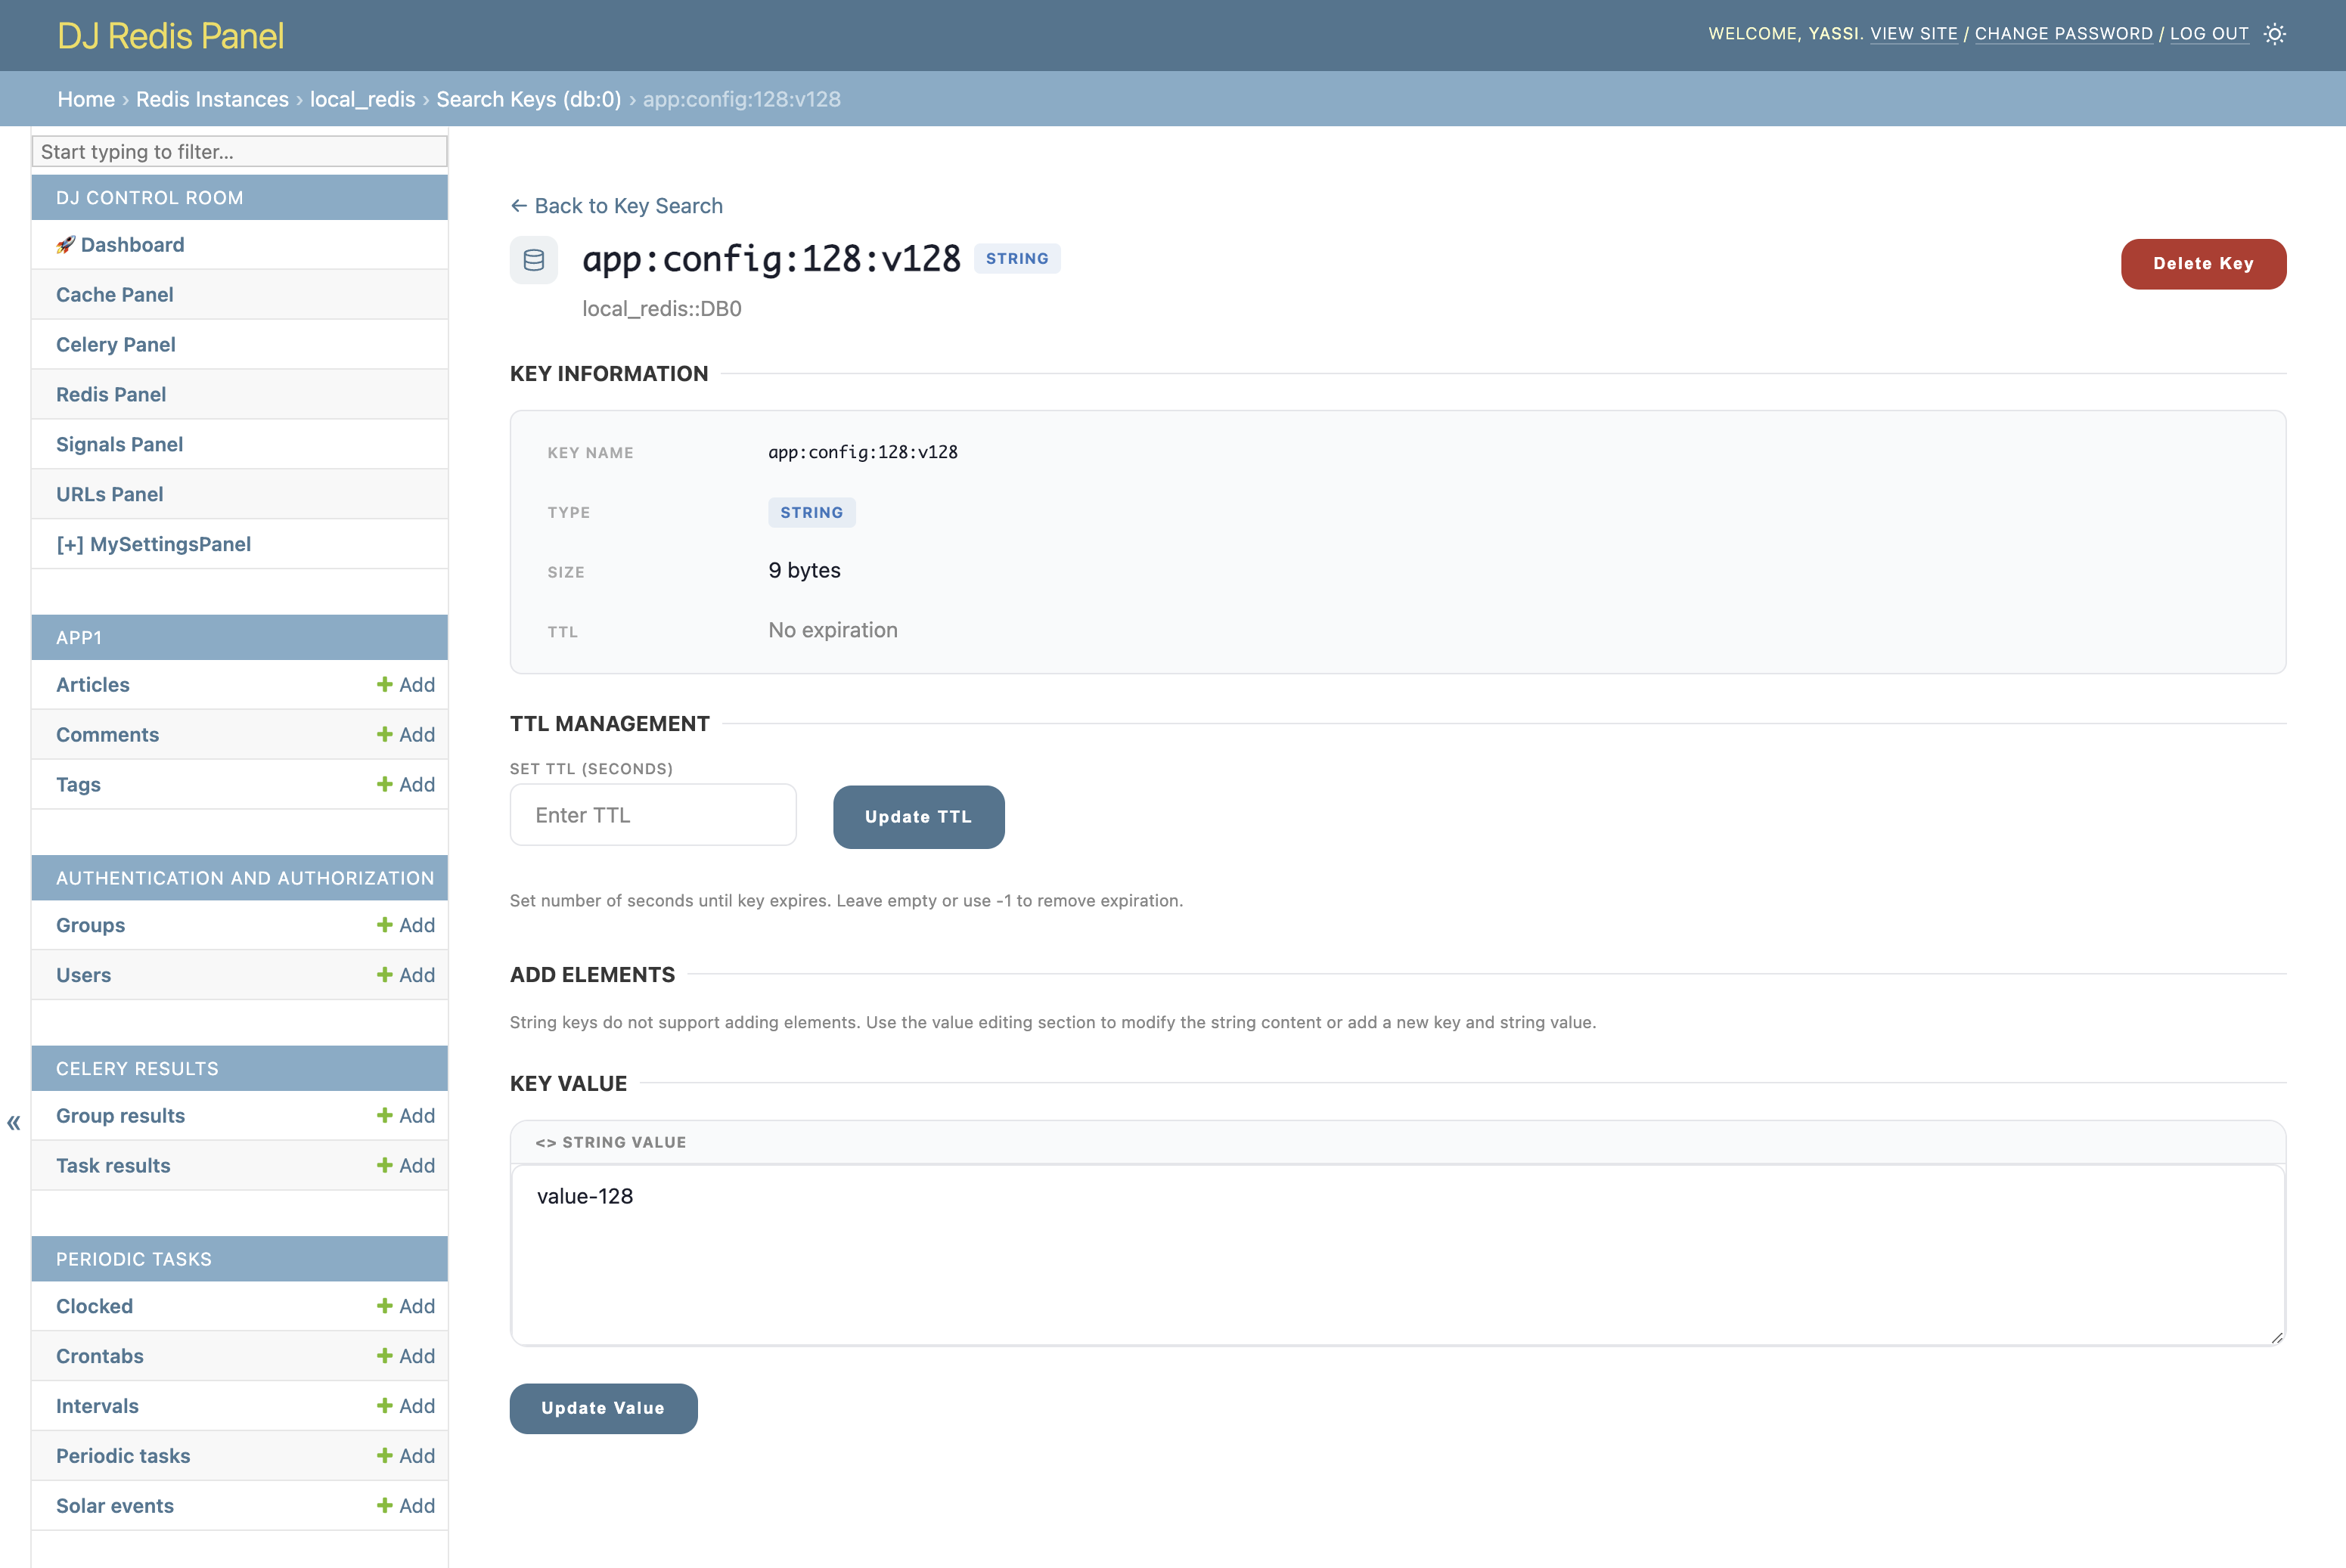Click the Update Value button
This screenshot has width=2346, height=1568.
click(604, 1408)
